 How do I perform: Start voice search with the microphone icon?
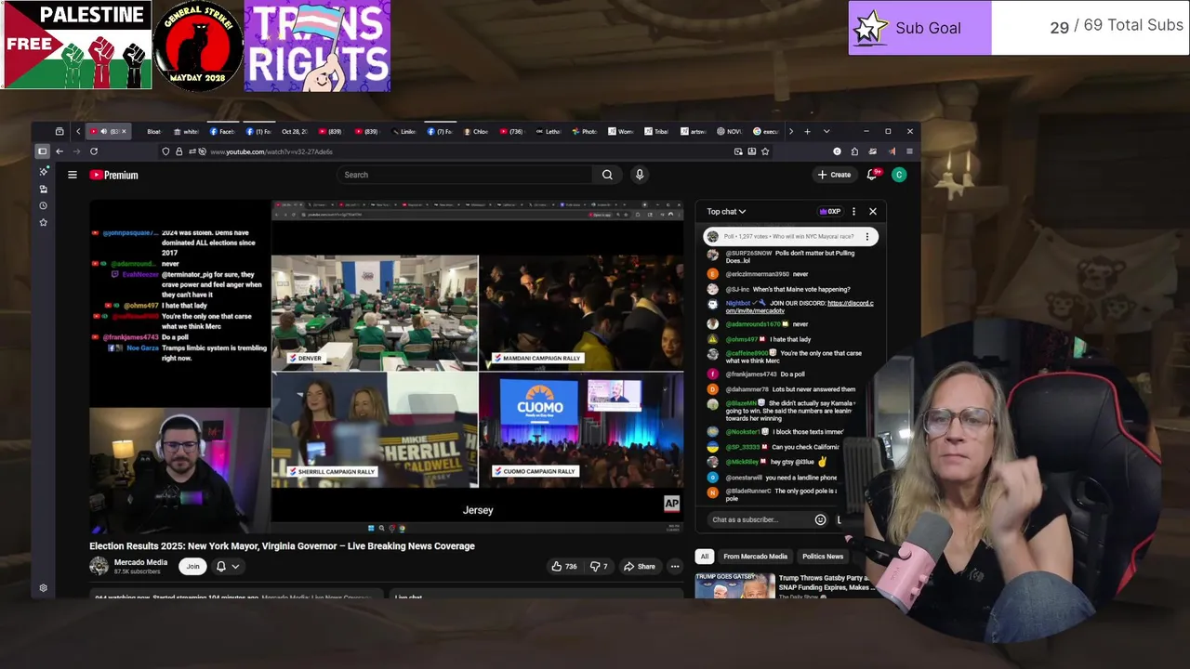(640, 175)
